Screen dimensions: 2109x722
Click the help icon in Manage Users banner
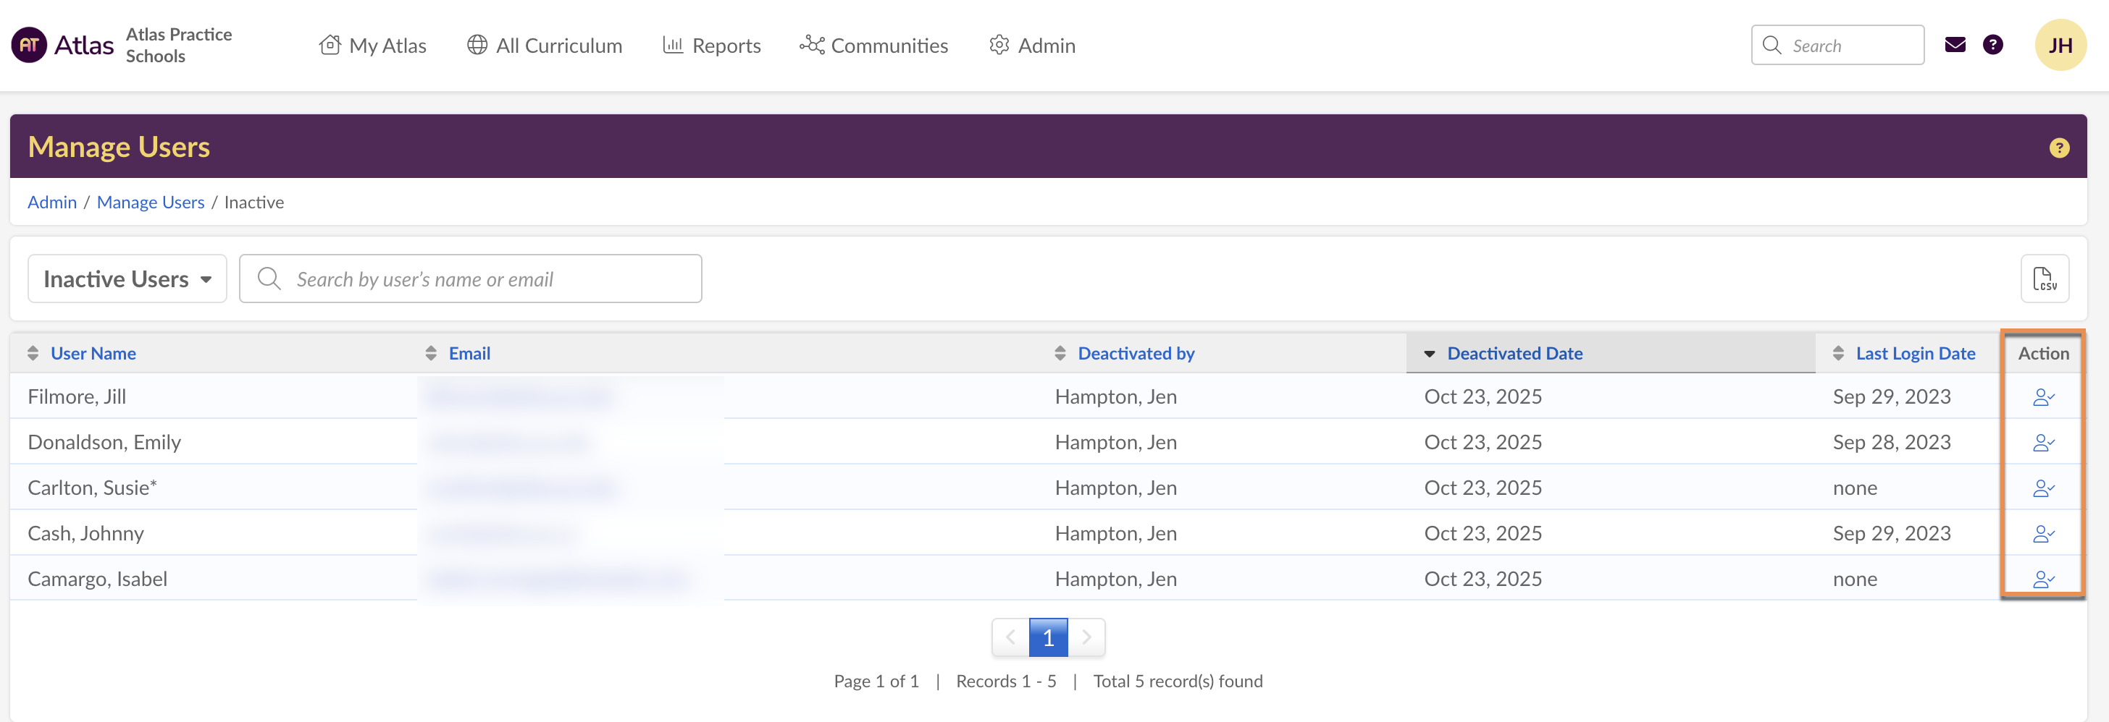[x=2058, y=148]
